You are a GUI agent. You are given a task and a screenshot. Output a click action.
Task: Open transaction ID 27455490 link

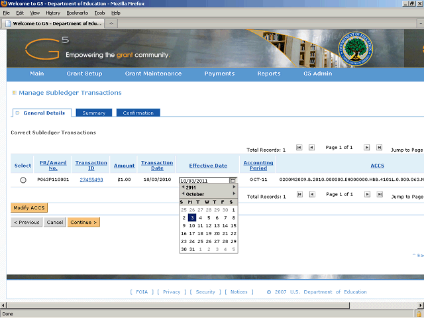point(91,180)
